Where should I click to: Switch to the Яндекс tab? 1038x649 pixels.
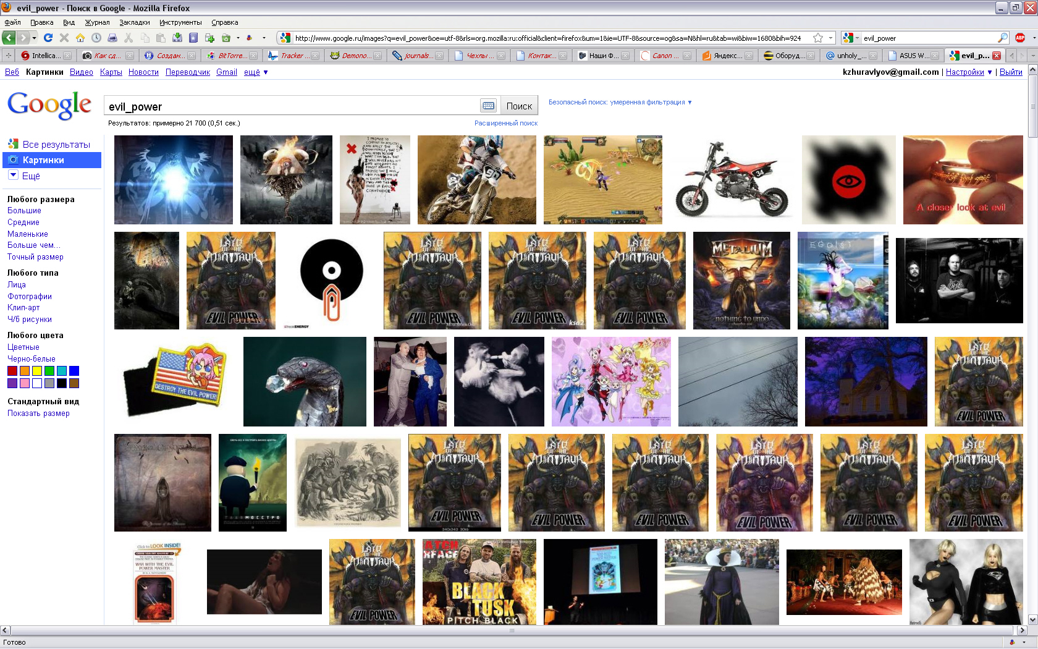[x=727, y=56]
